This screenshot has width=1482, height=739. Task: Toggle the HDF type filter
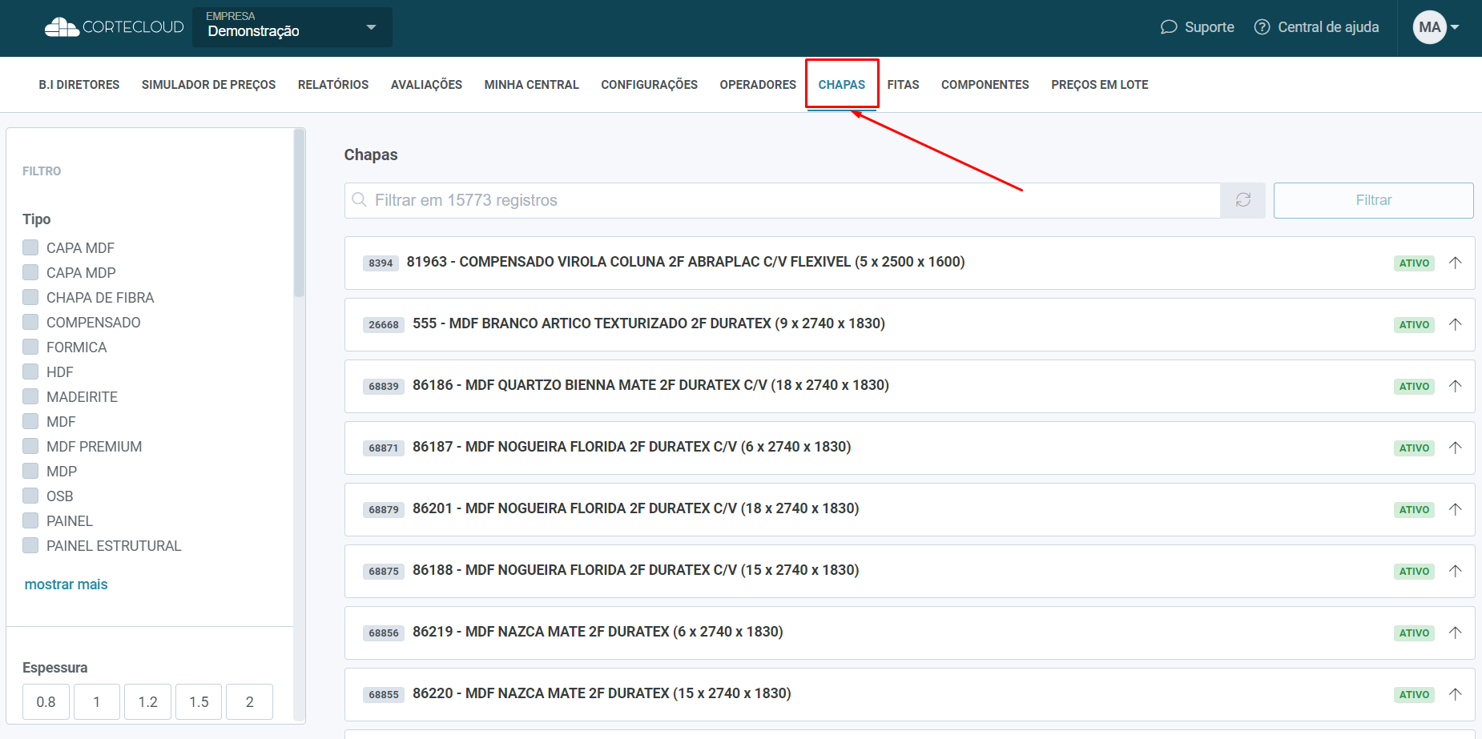(x=30, y=372)
